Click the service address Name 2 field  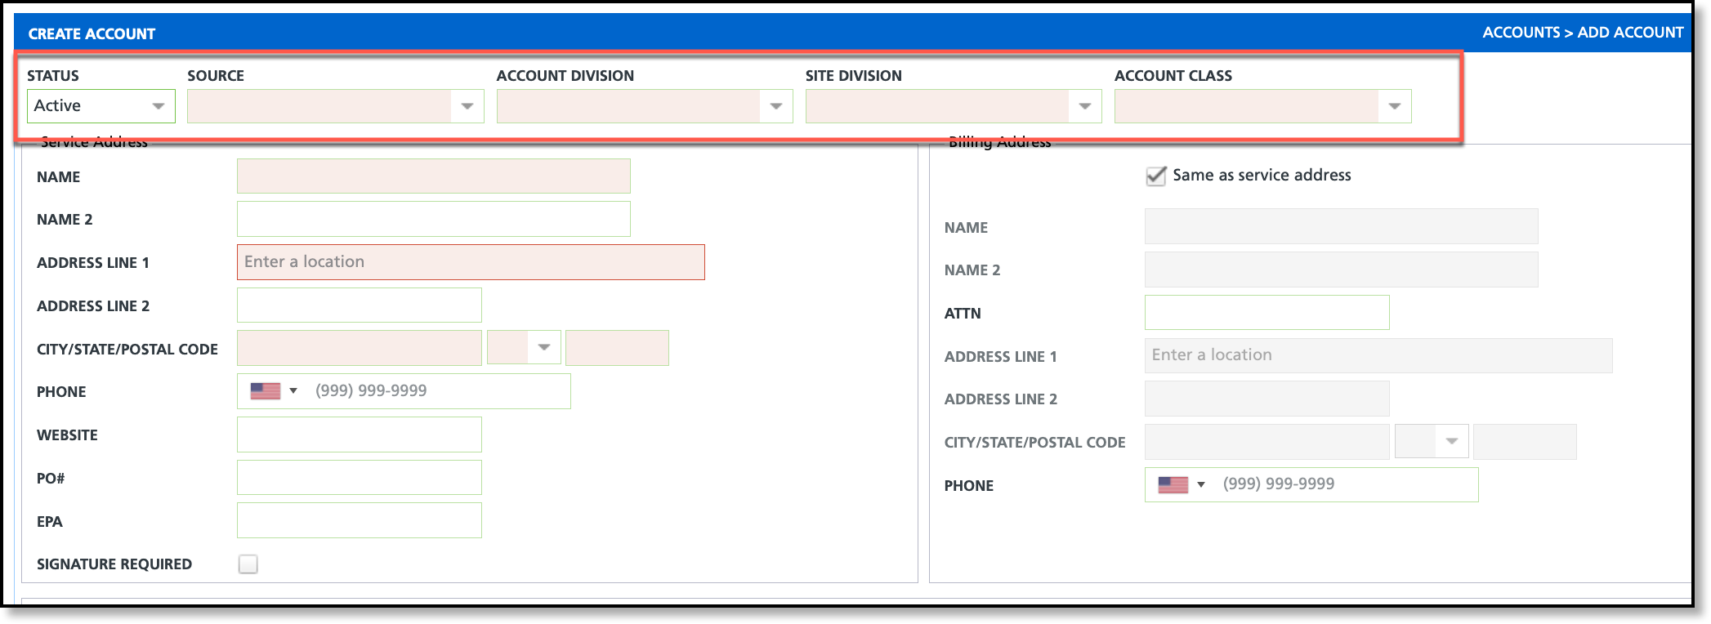click(x=434, y=219)
